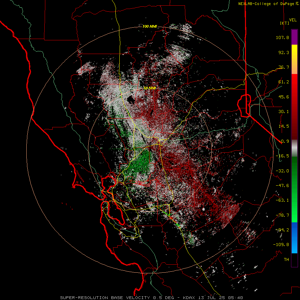Click the 100 NMI range ring label
300x300 pixels.
(150, 26)
